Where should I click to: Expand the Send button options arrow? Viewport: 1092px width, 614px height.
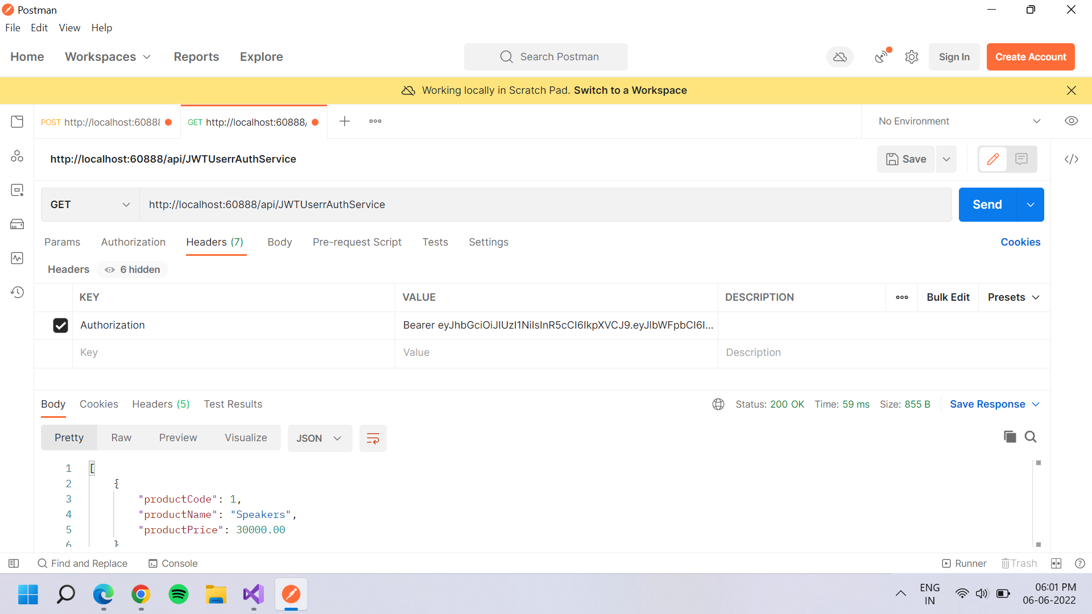(1030, 205)
